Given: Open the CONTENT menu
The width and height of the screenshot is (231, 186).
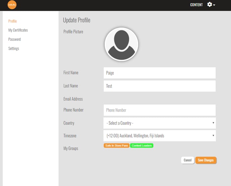Looking at the screenshot, I should pos(196,5).
